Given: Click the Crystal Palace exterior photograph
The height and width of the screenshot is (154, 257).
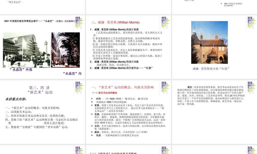Looking at the screenshot, I should click(26, 50).
